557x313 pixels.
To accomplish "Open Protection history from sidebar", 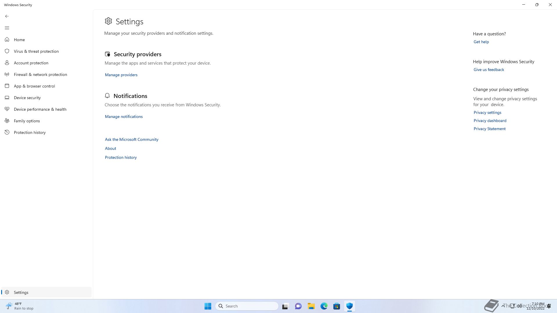I will pos(46,132).
